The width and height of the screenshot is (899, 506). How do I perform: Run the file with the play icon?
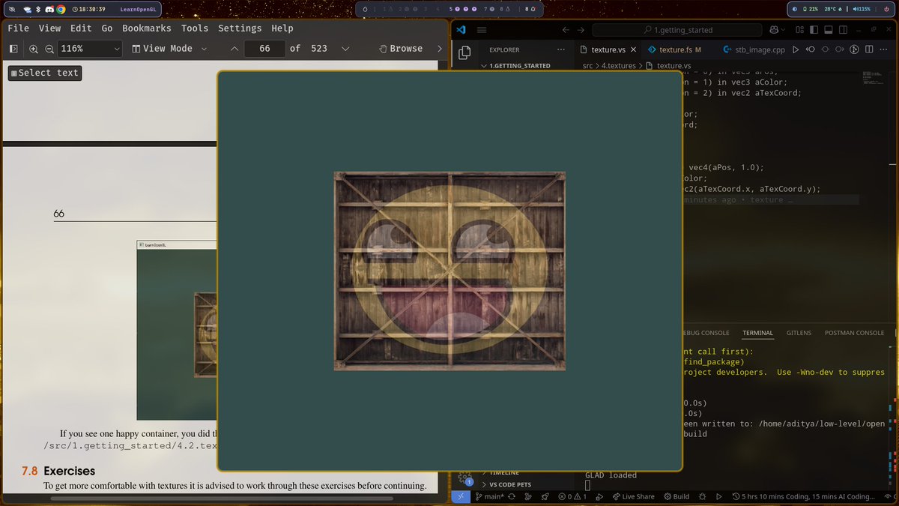coord(796,49)
